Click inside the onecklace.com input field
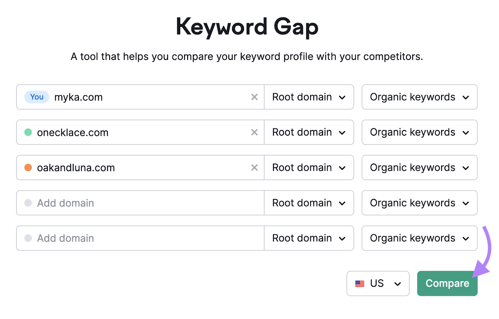The width and height of the screenshot is (499, 319). (x=140, y=132)
